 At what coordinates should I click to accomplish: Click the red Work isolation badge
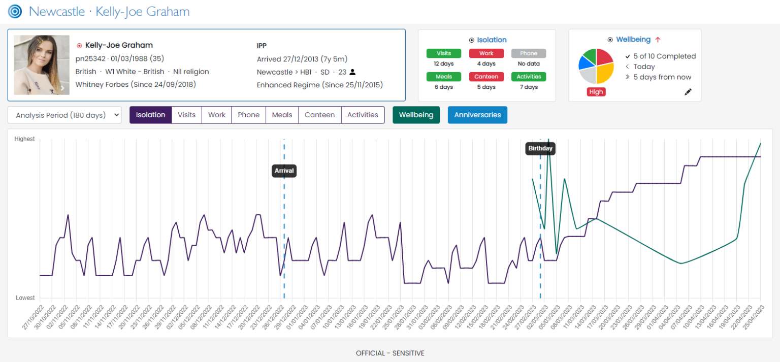tap(486, 53)
